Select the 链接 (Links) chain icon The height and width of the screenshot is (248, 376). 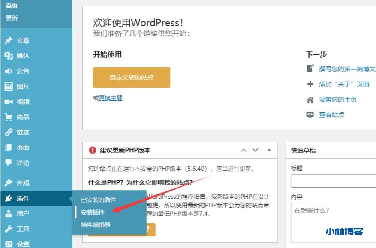click(9, 132)
